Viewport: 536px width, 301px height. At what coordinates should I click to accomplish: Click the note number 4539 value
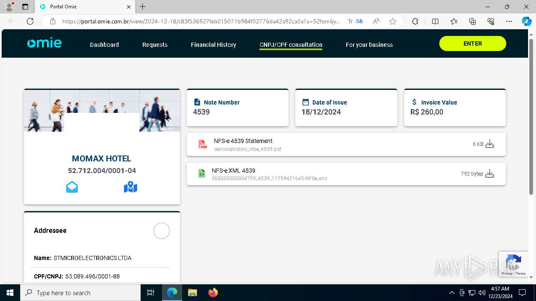point(201,112)
